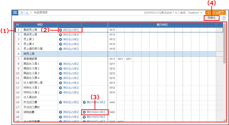Screen dimensions: 229x125
Task: Click arrow icon for 消耗品費 集計科目の修正
Action: coord(84,112)
